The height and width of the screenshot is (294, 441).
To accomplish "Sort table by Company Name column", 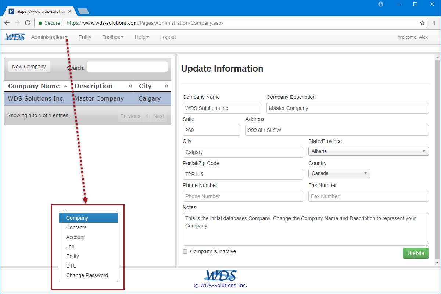I will [37, 86].
